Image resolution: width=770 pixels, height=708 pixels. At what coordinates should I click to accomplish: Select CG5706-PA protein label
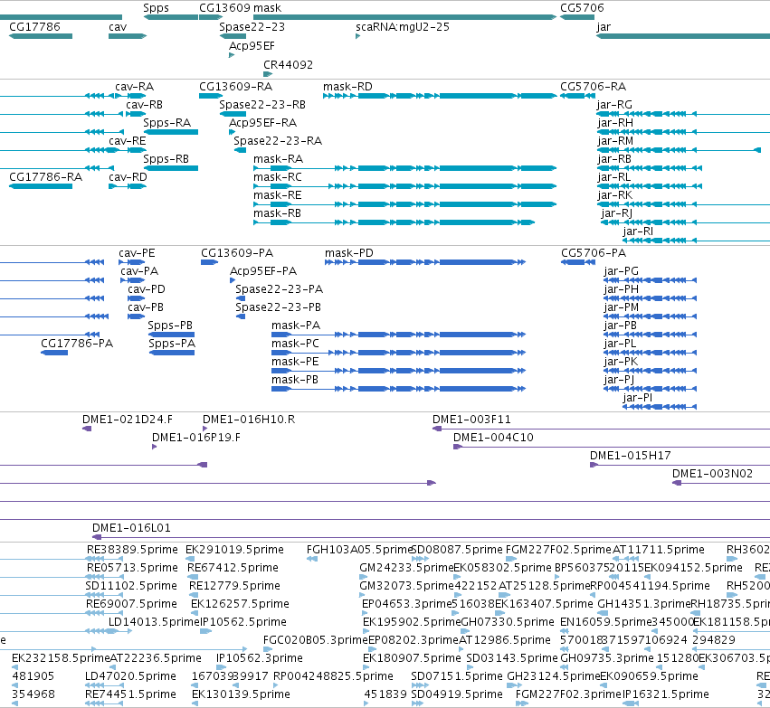tap(594, 253)
